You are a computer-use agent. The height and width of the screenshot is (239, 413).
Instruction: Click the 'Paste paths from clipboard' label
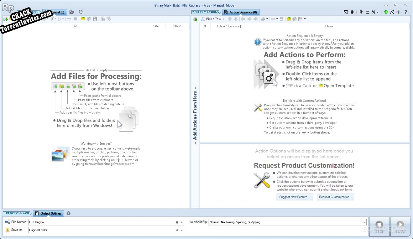click(103, 96)
